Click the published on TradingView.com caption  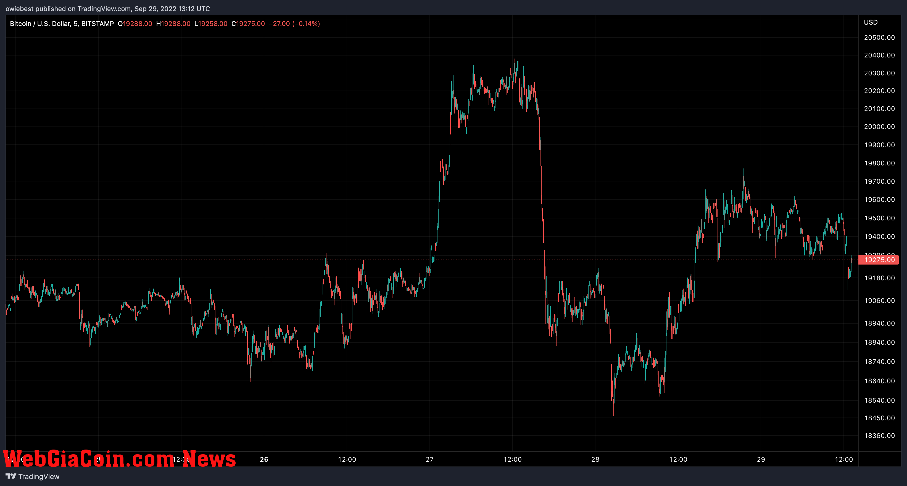[108, 9]
